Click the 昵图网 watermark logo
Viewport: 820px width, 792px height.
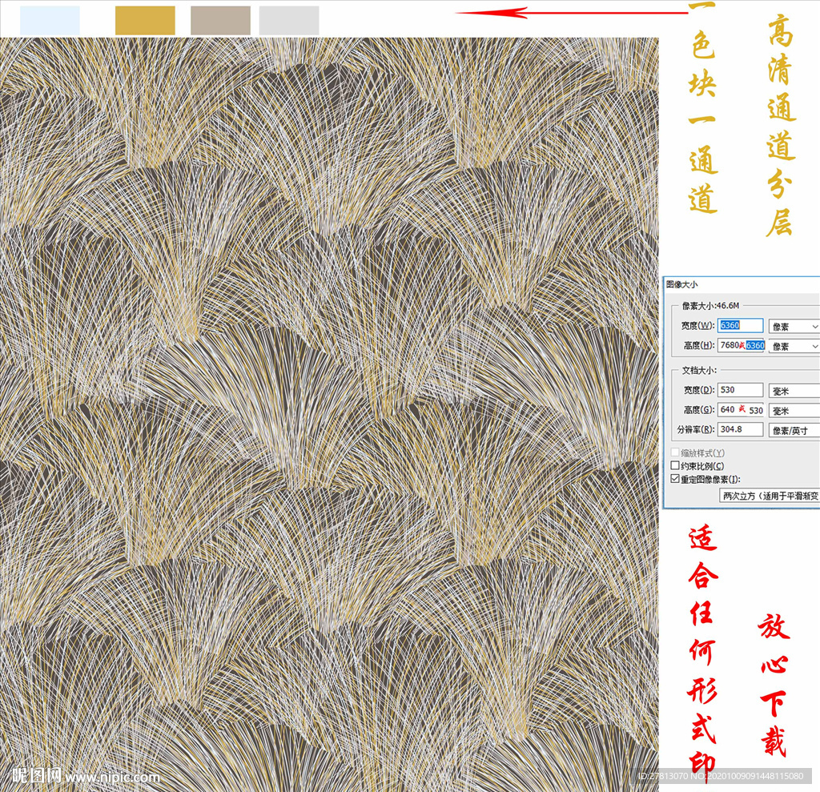pos(38,775)
